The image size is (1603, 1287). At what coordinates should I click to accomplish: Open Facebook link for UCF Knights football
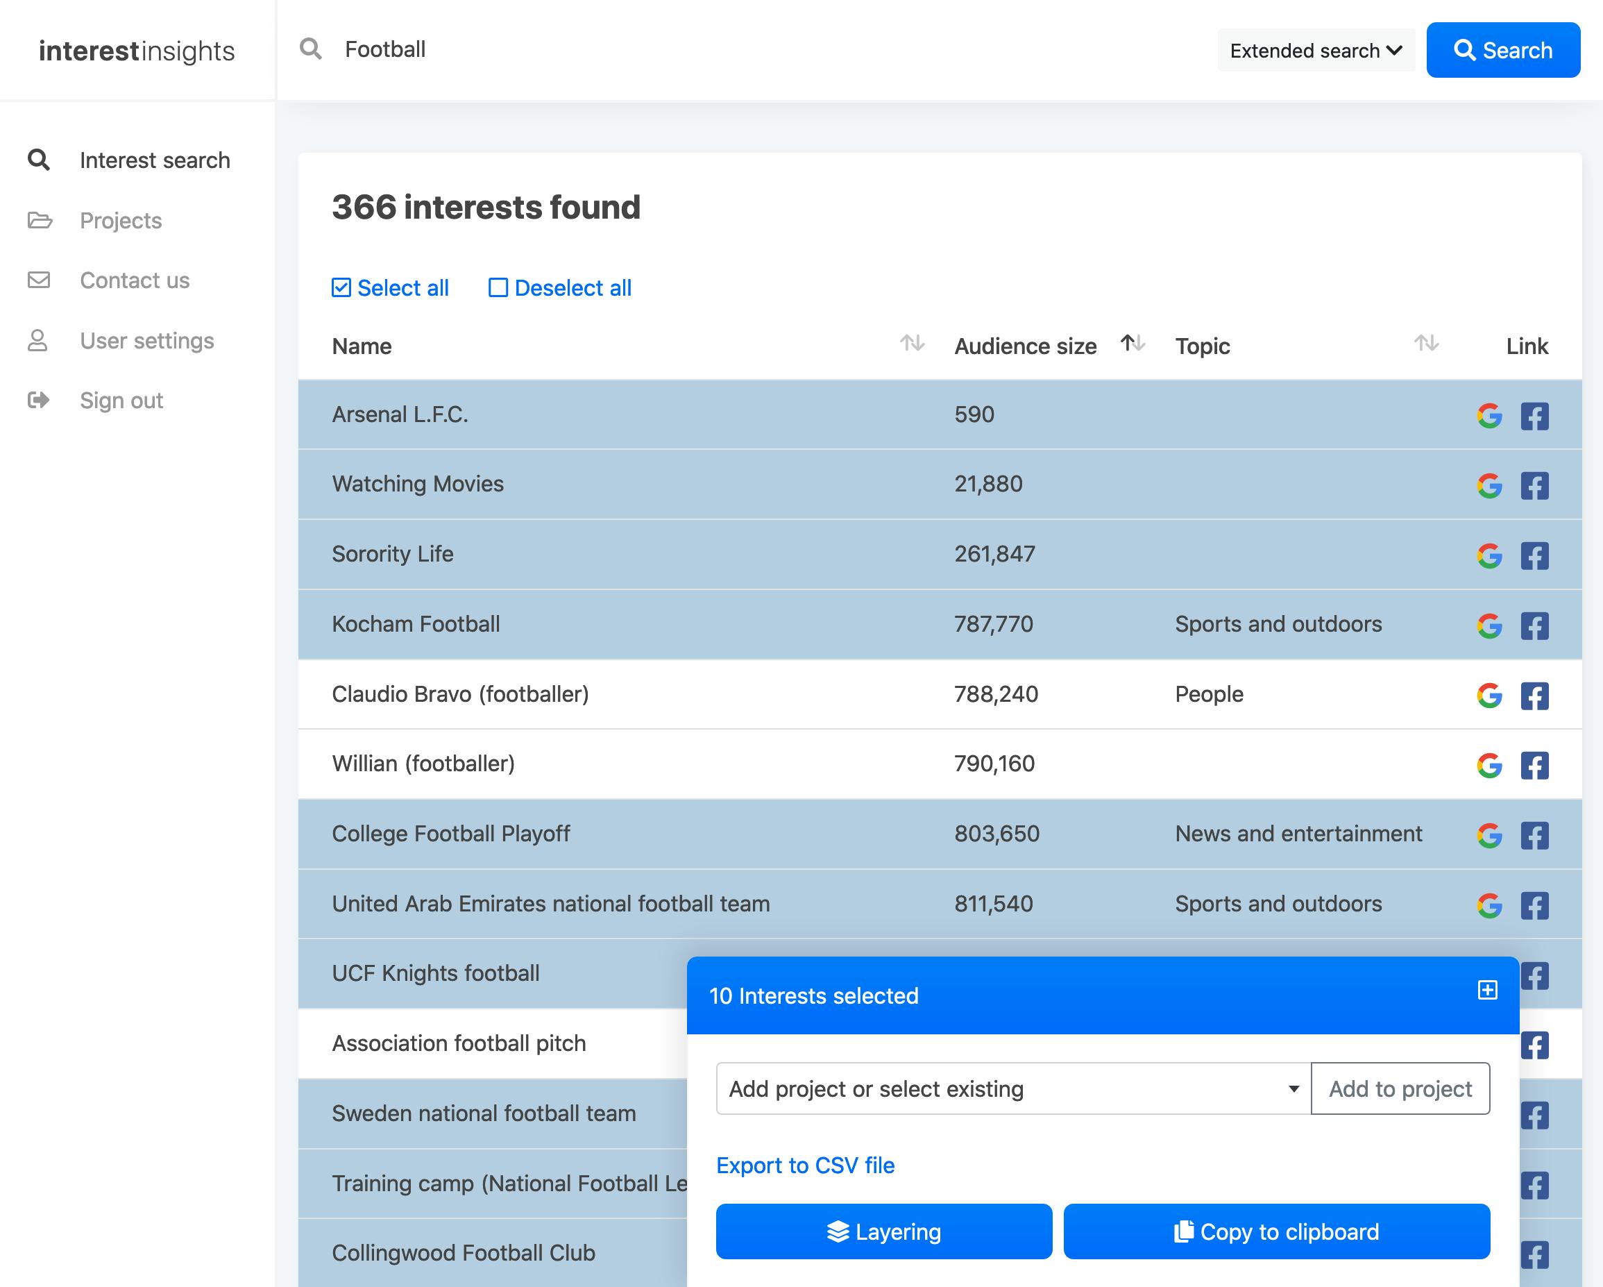click(x=1535, y=975)
